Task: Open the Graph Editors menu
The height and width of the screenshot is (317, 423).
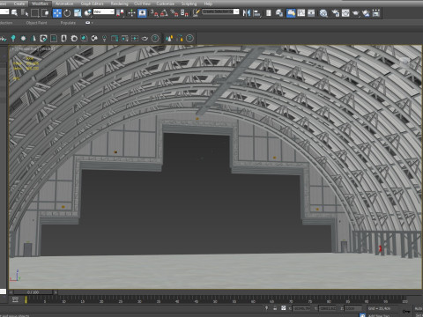Action: (92, 4)
